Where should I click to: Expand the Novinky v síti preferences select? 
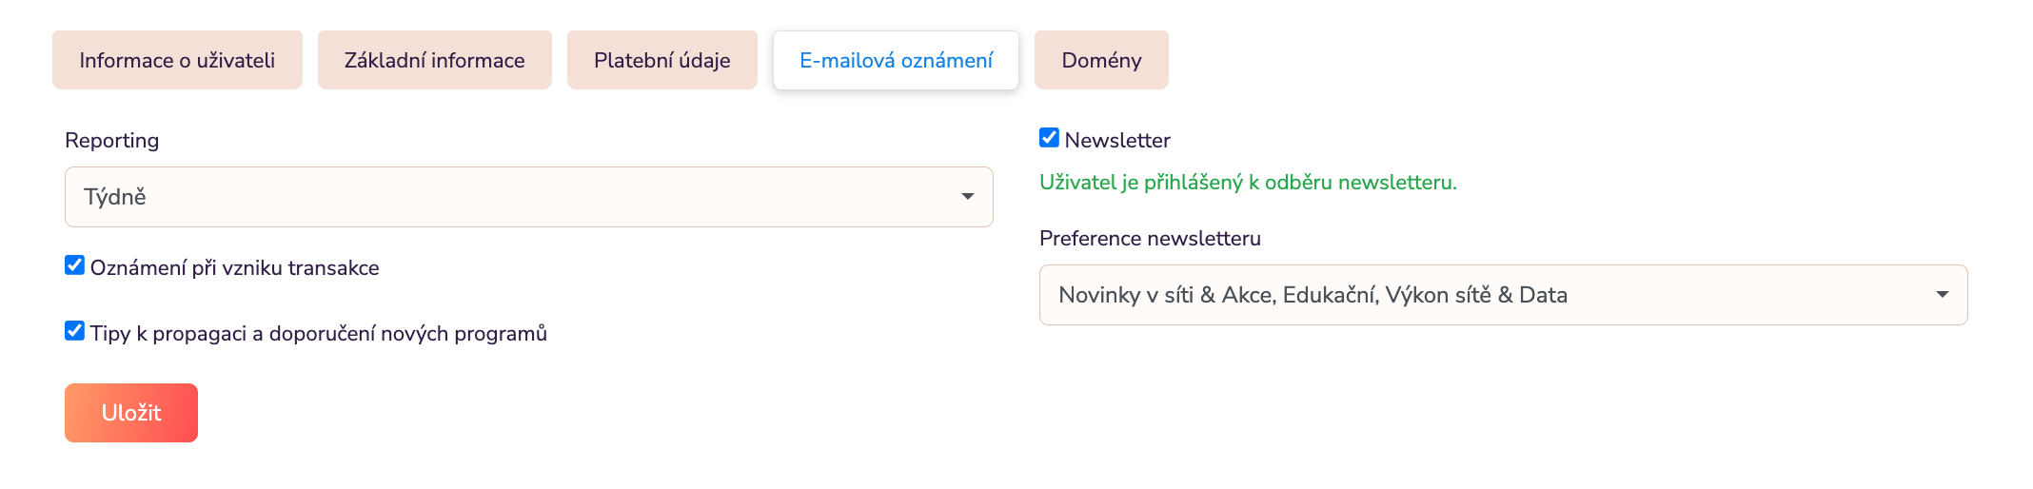coord(1503,295)
